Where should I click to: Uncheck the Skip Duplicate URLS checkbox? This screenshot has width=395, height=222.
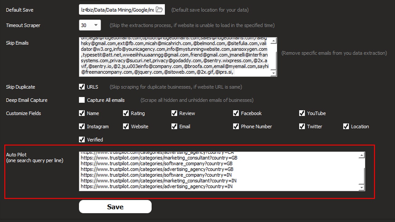click(82, 87)
